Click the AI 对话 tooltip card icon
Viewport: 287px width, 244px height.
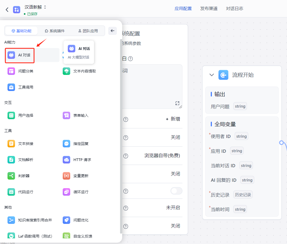click(x=72, y=49)
